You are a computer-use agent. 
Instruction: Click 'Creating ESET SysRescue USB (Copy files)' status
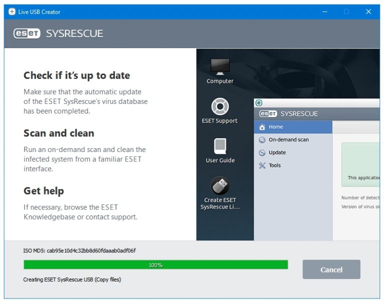coord(72,279)
